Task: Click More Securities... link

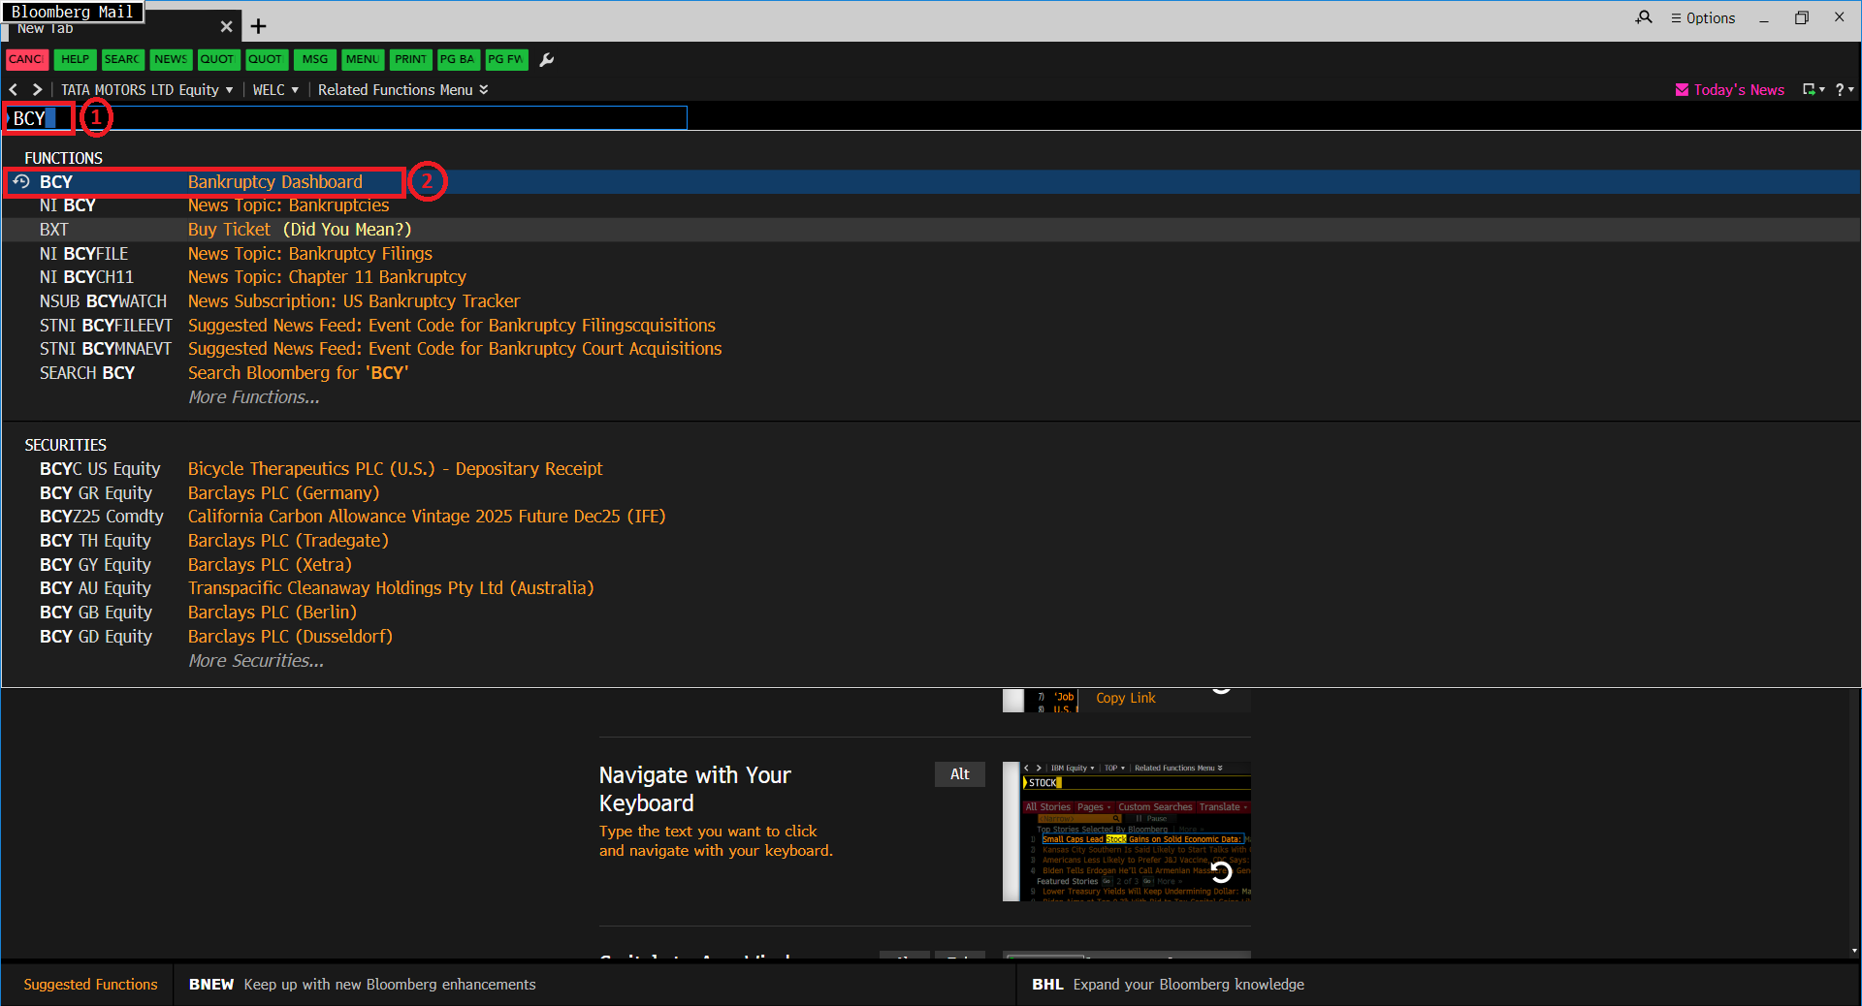Action: (x=256, y=661)
